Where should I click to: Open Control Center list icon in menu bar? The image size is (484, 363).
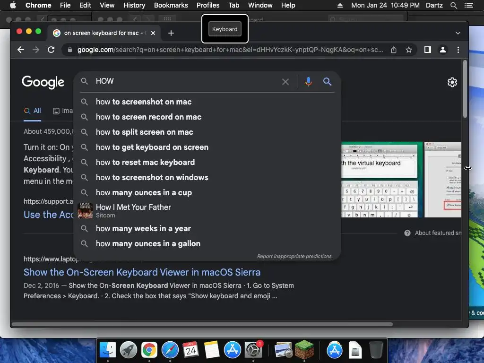click(469, 5)
